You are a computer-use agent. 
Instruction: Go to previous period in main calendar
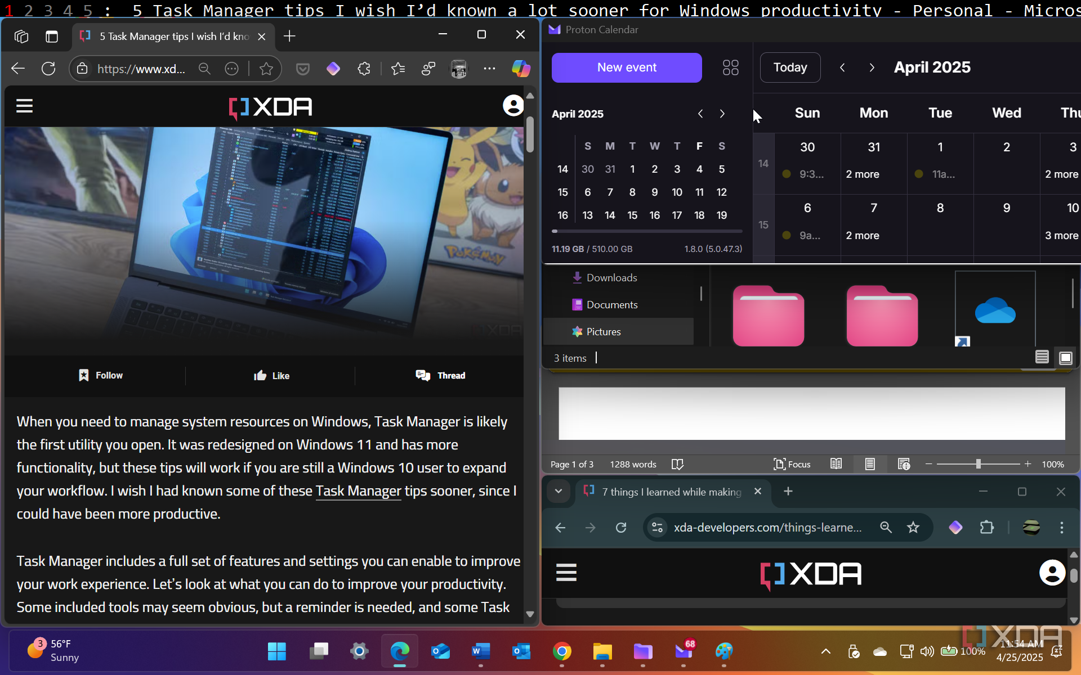(842, 67)
